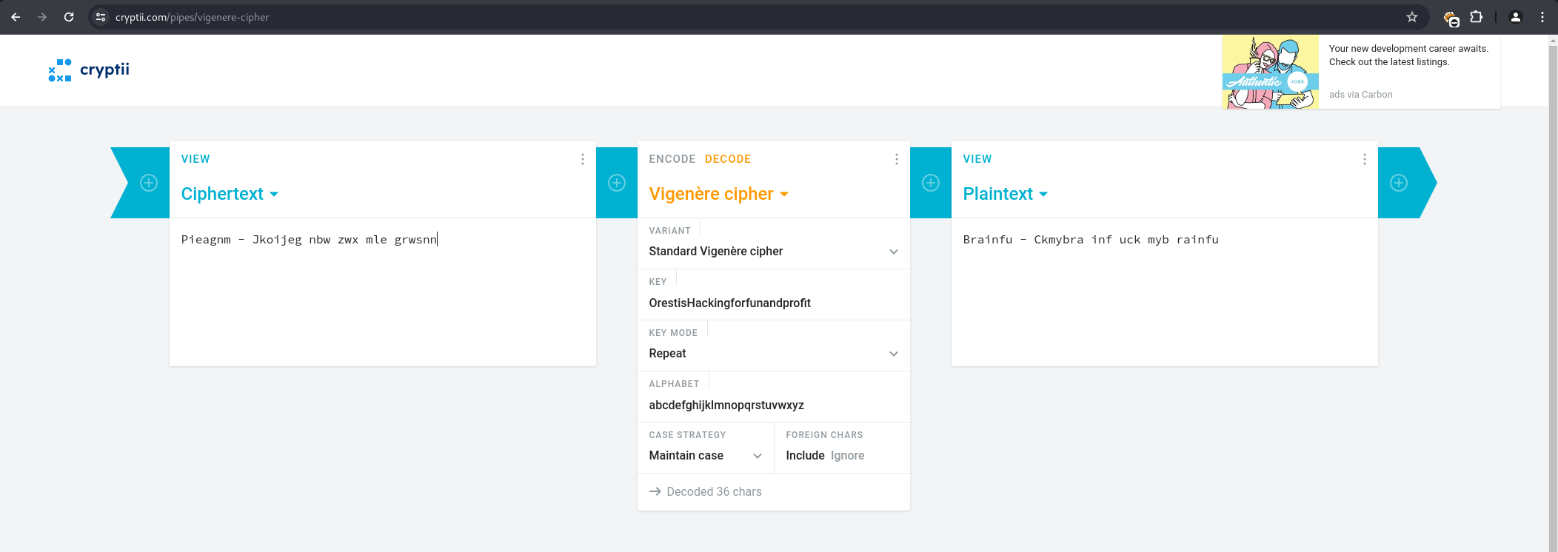Open Vigenère cipher brick options menu
The width and height of the screenshot is (1558, 552).
(897, 159)
